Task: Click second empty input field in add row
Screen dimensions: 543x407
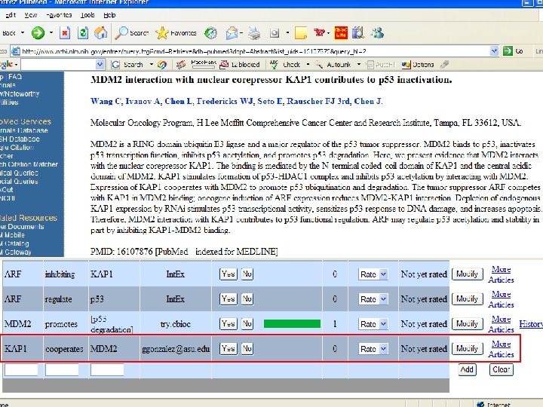Action: click(62, 370)
